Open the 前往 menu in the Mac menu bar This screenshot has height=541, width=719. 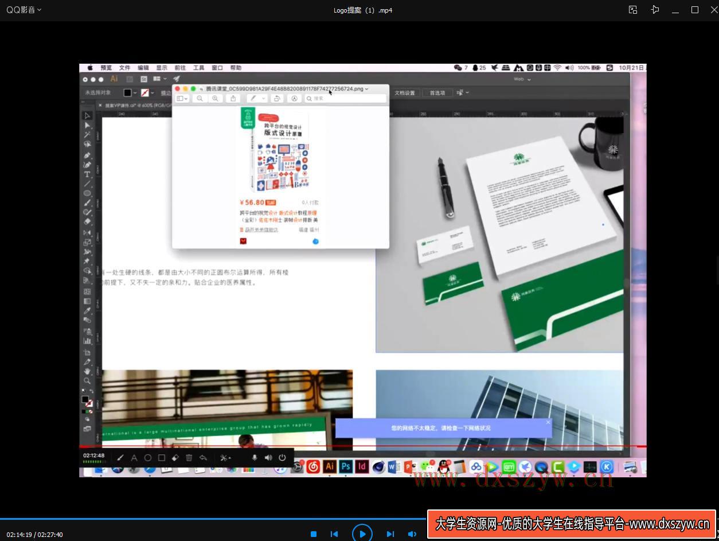click(x=180, y=68)
